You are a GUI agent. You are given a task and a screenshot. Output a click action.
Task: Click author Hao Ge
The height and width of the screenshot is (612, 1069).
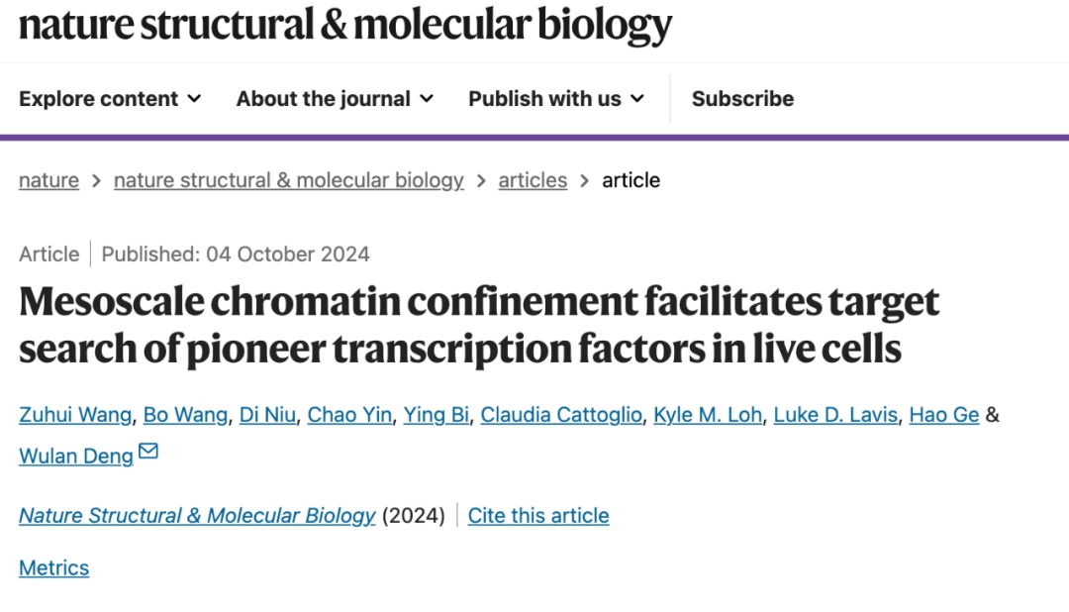click(944, 415)
